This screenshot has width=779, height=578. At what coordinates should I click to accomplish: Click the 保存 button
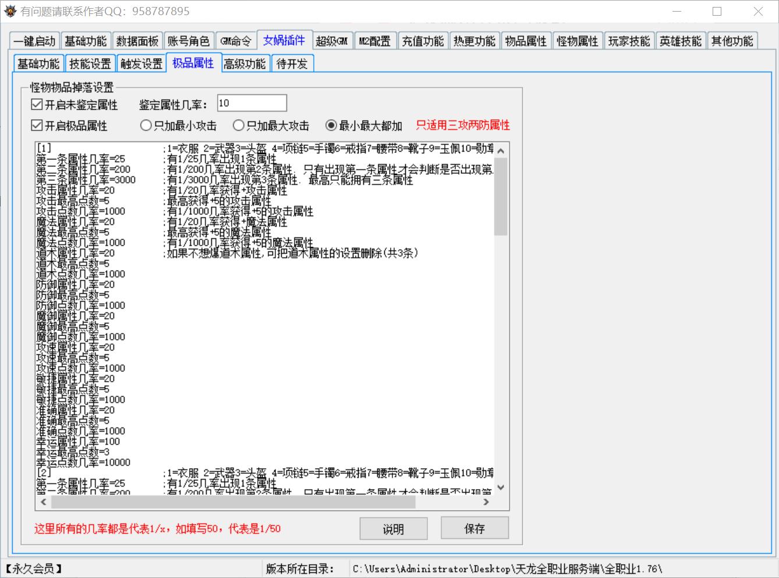(x=475, y=528)
